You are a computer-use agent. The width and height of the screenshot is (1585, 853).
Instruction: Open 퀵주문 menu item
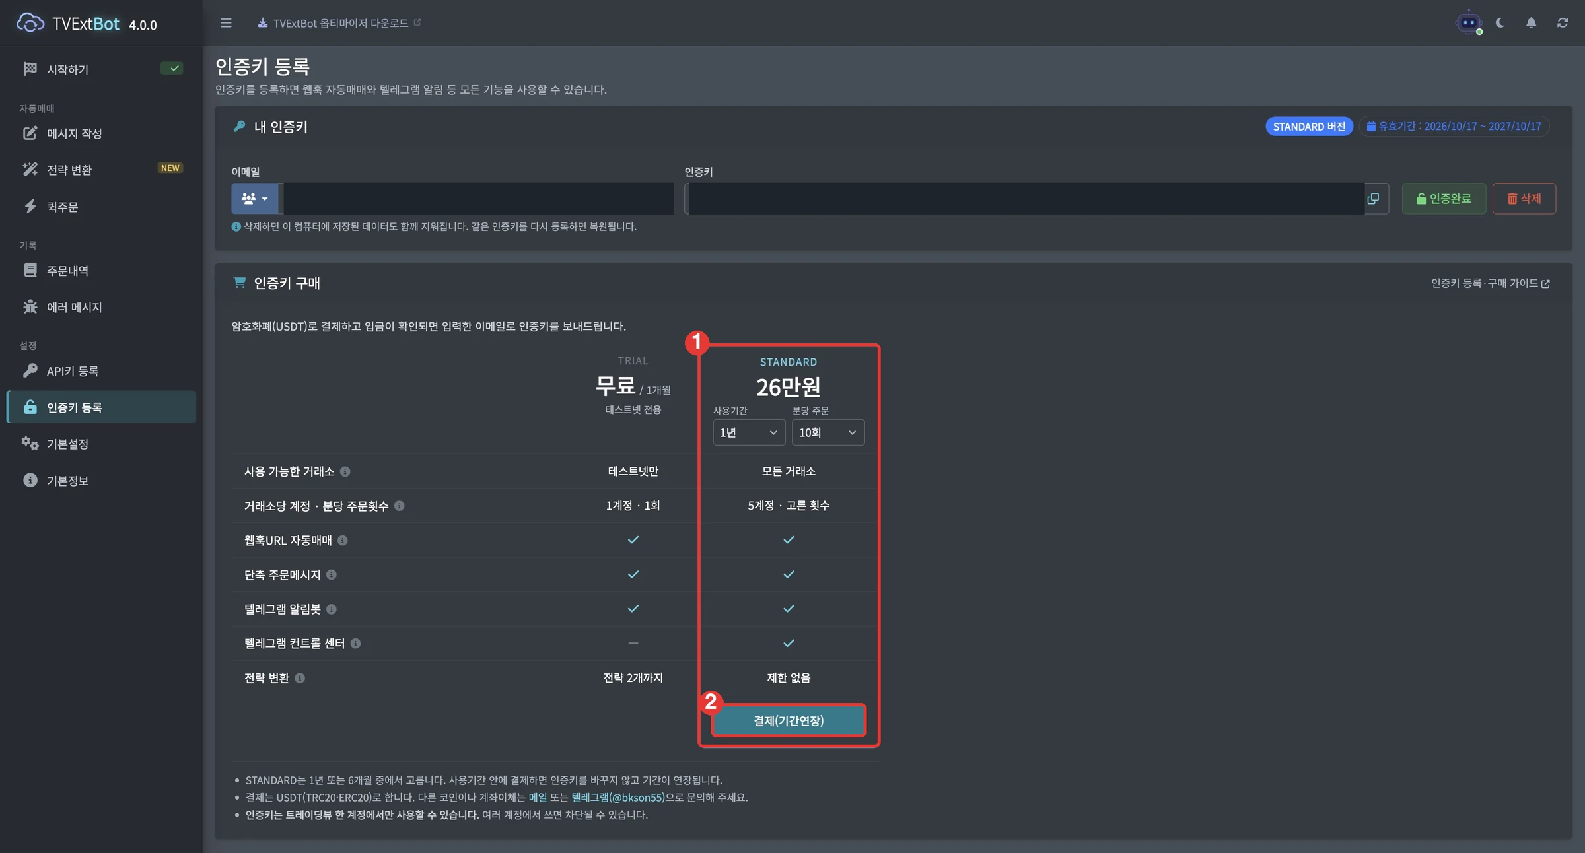coord(101,207)
